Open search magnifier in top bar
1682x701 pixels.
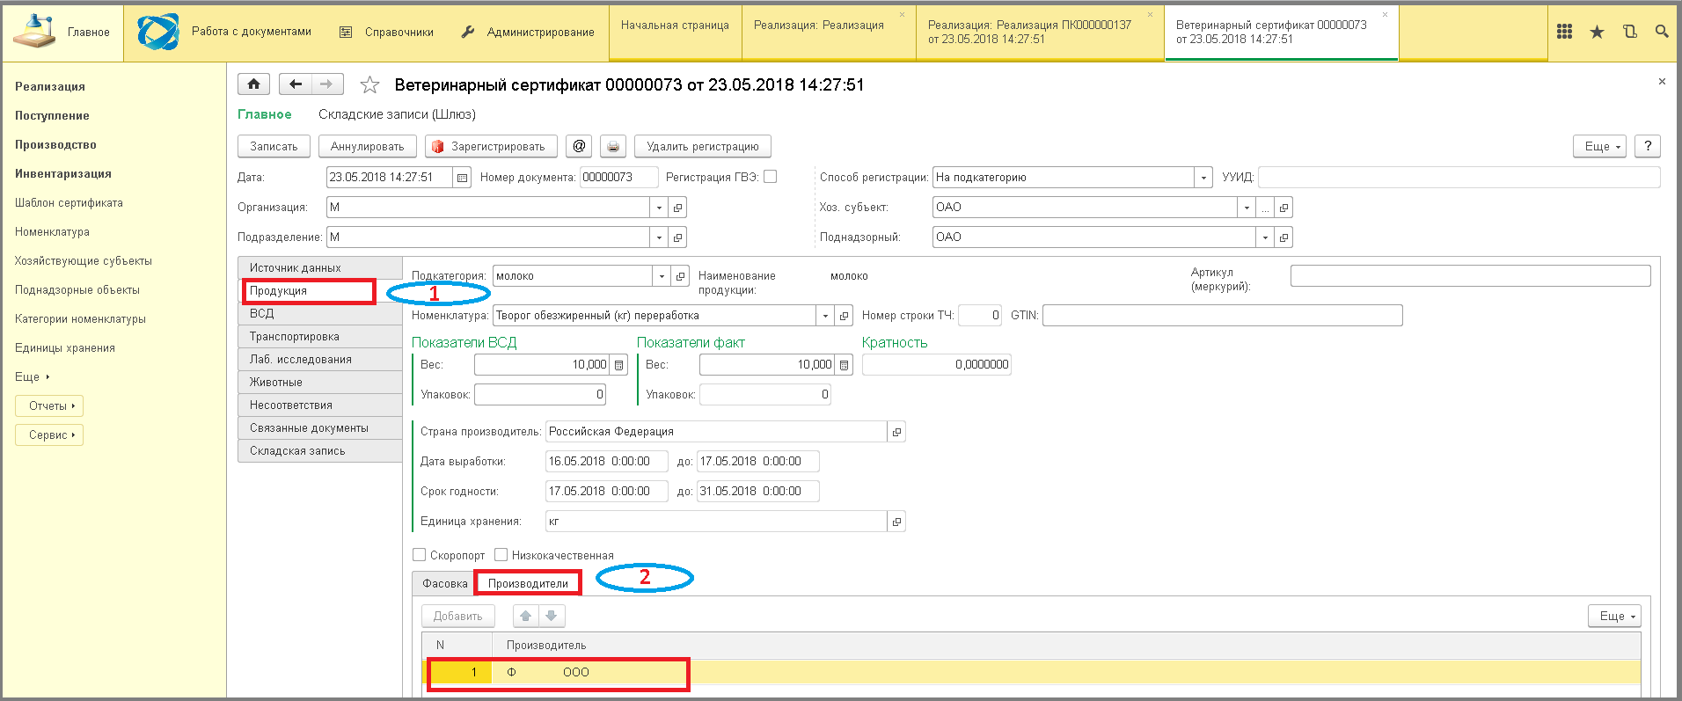[x=1662, y=32]
